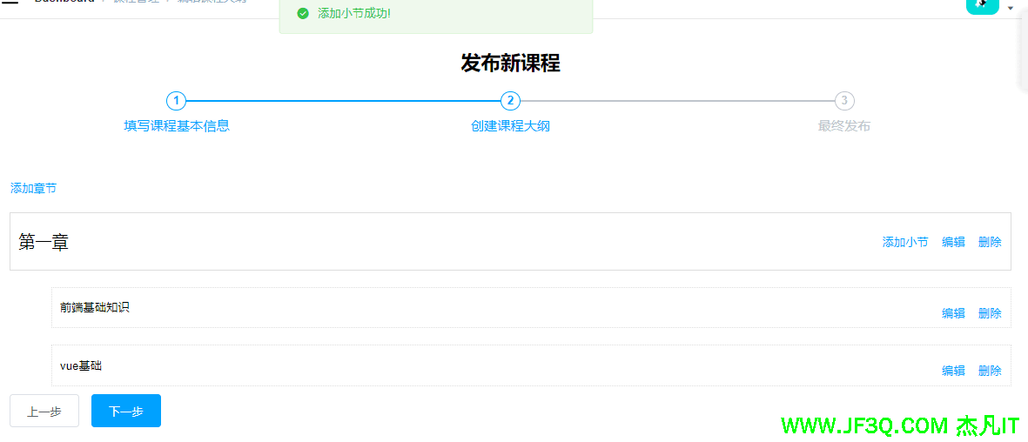Delete the 第一章 chapter

pos(990,242)
